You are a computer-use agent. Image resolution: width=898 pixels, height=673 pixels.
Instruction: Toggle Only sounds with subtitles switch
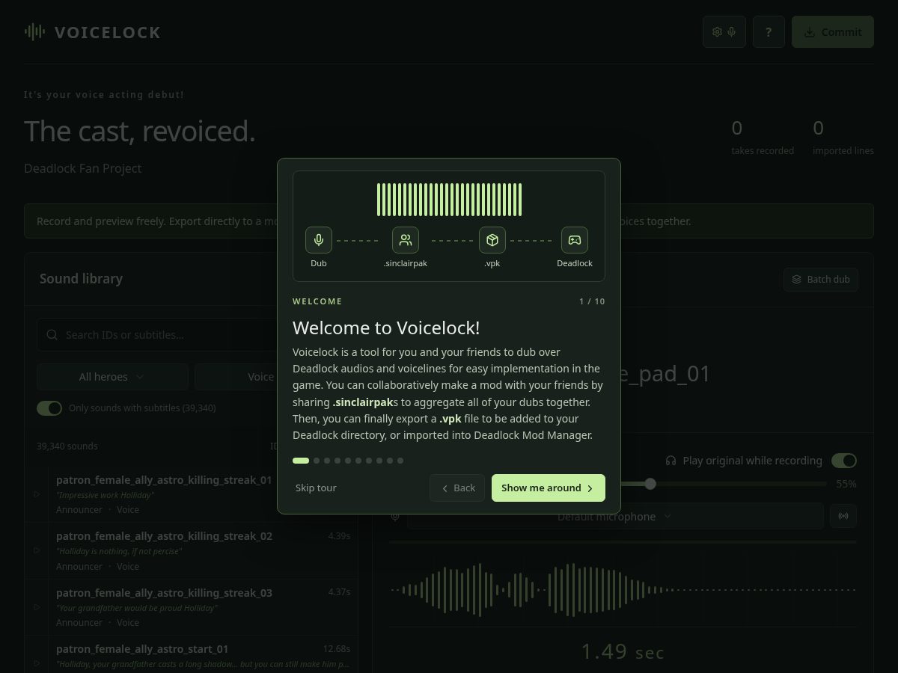49,408
